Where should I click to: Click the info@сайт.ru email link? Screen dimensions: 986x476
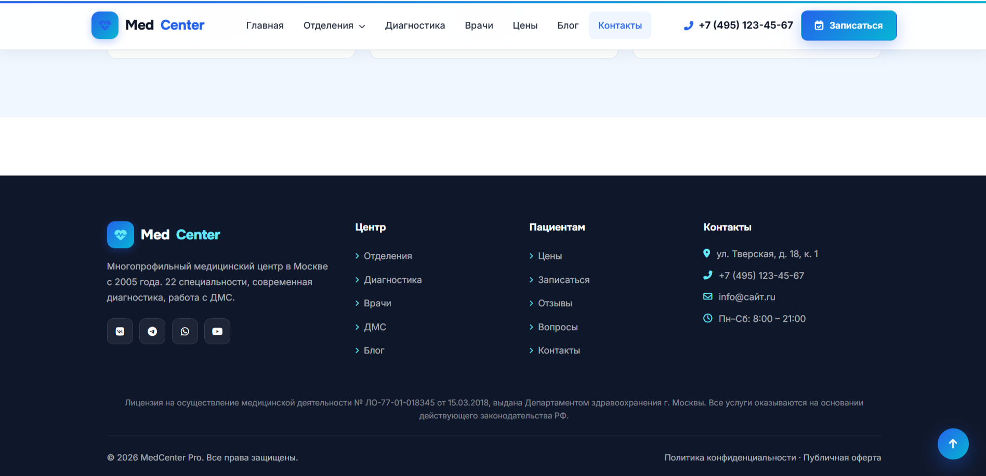pos(747,297)
